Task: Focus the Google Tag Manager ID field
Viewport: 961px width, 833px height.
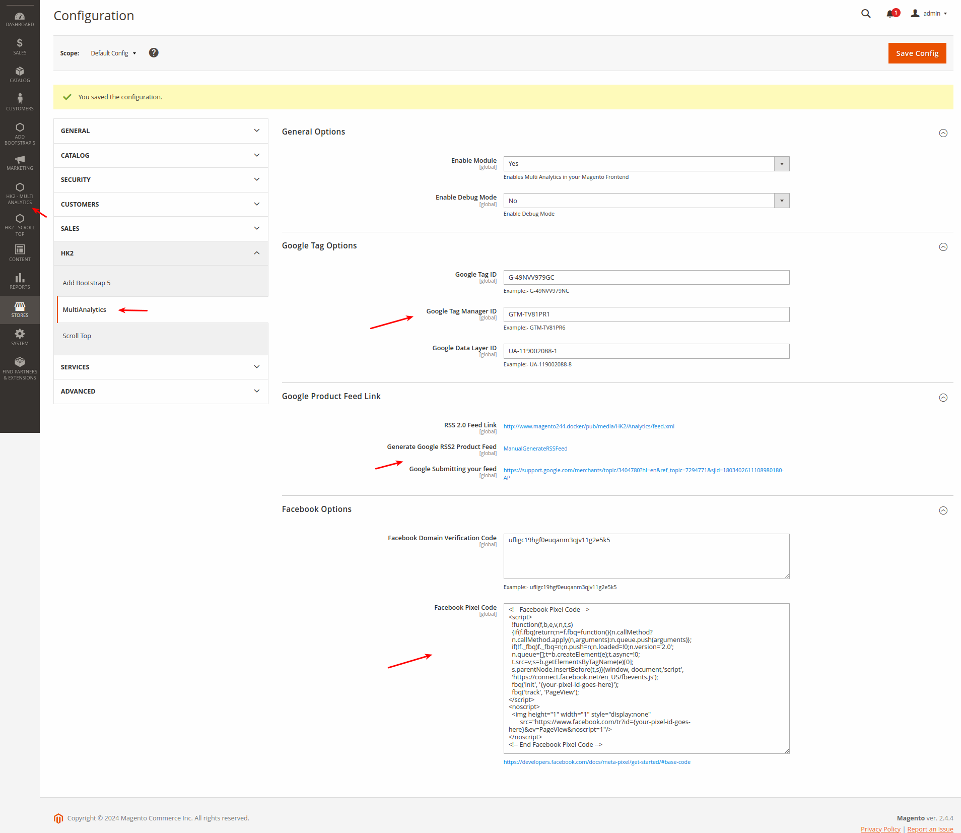Action: [646, 314]
